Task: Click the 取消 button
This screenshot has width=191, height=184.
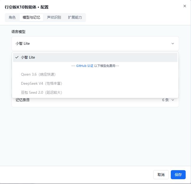Action: pyautogui.click(x=161, y=175)
